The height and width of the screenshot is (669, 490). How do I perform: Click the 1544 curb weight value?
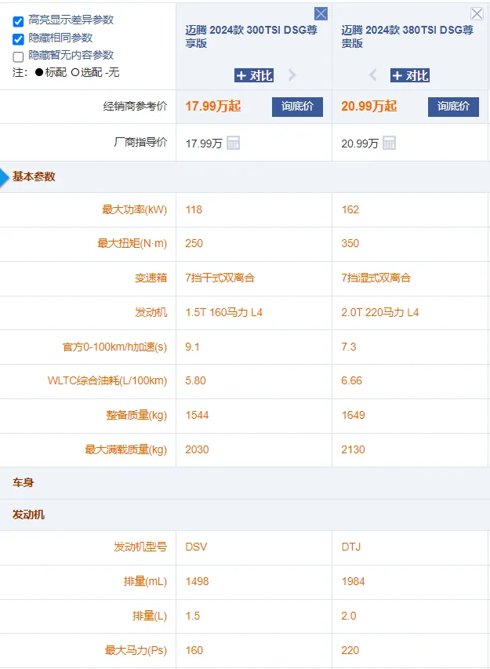tap(197, 415)
